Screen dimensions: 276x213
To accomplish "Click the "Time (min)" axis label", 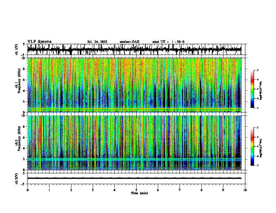I will (x=139, y=193).
